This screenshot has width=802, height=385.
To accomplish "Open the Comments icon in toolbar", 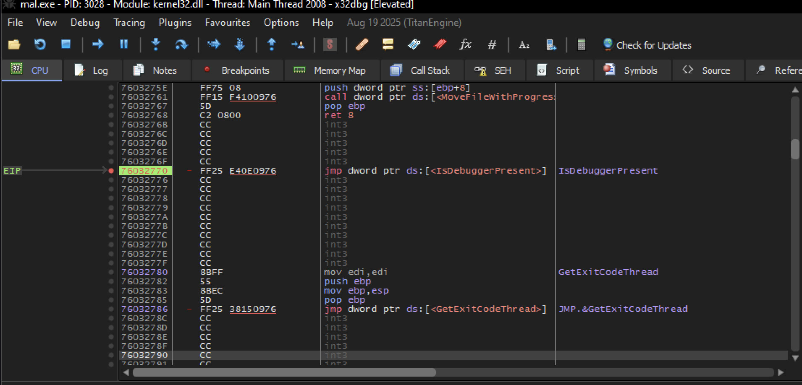I will click(x=388, y=44).
